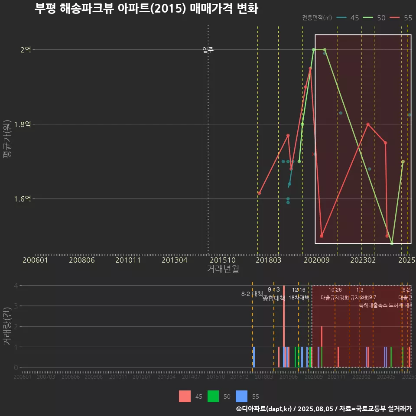Click the salmon 45 swatch in bottom legend
The image size is (416, 416).
click(185, 396)
